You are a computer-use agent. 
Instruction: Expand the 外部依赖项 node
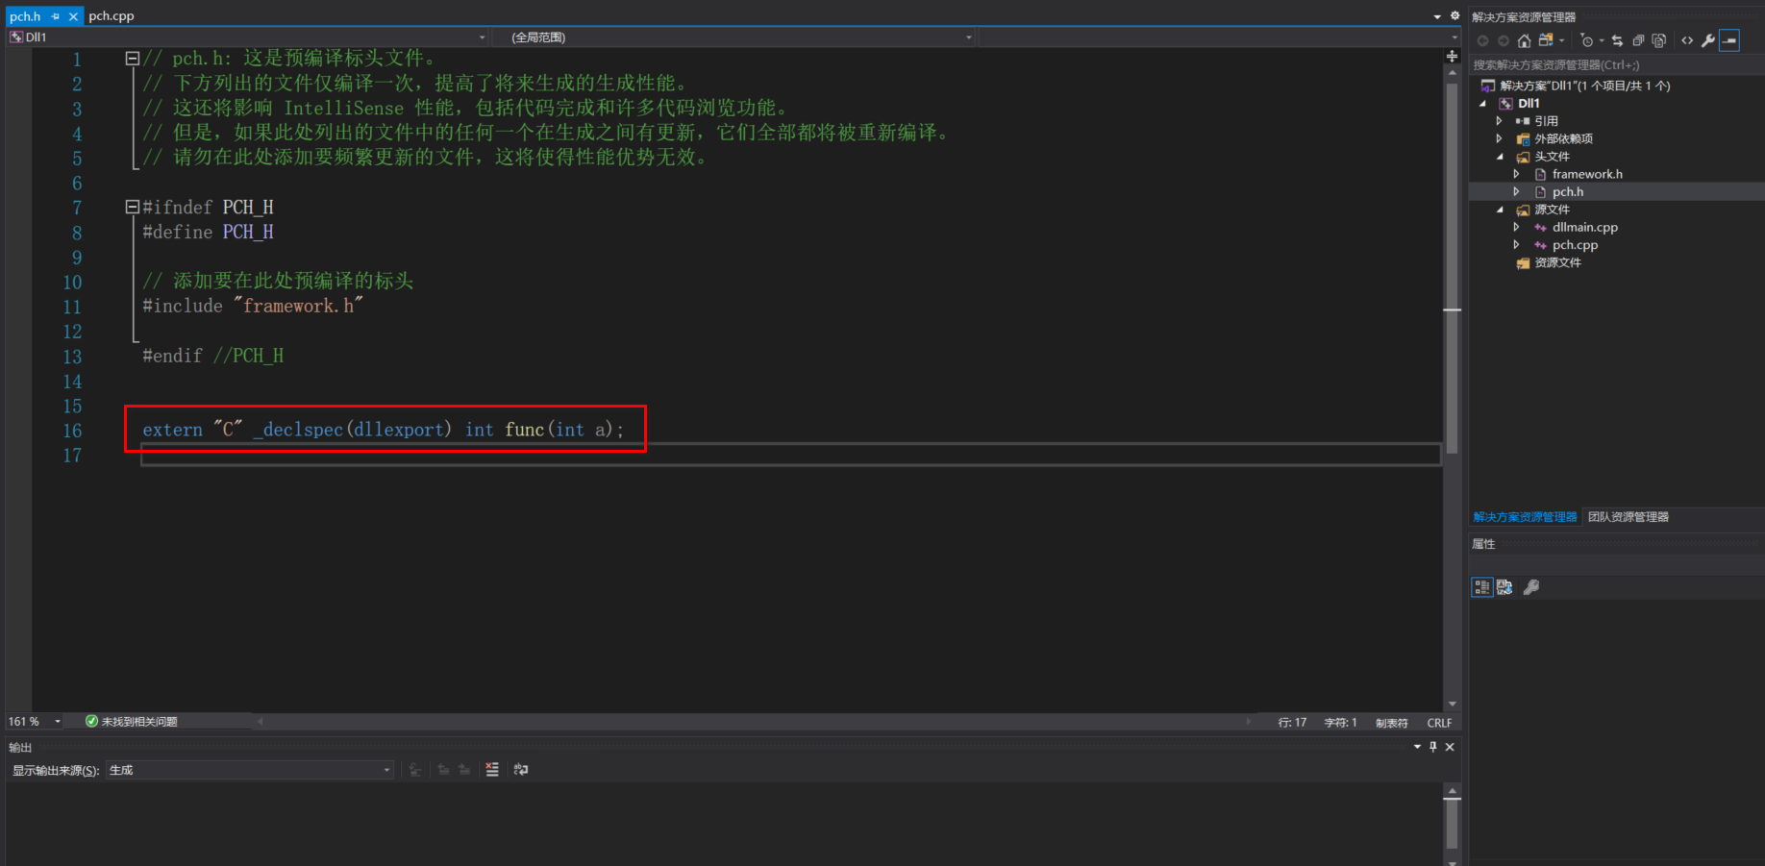pos(1499,139)
